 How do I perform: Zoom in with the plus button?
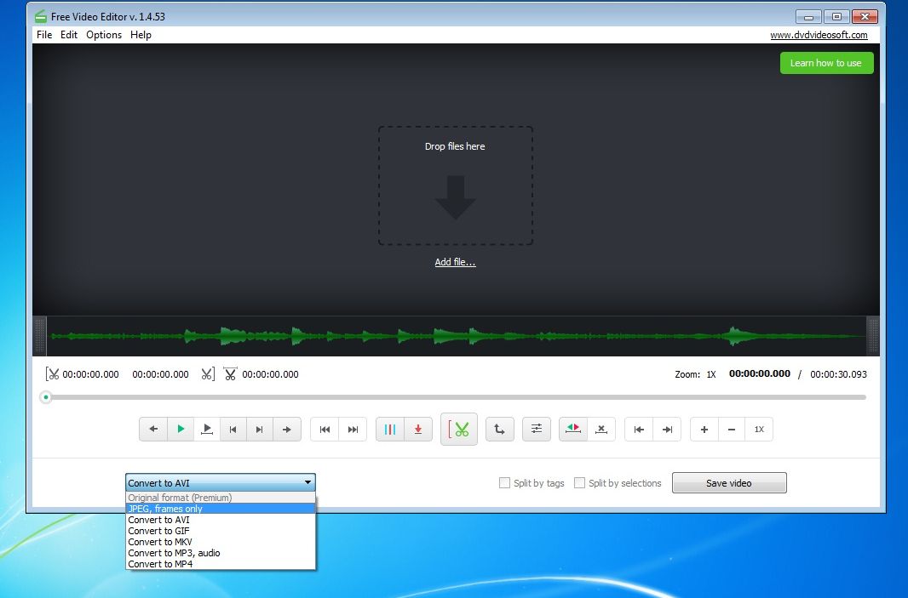(704, 429)
